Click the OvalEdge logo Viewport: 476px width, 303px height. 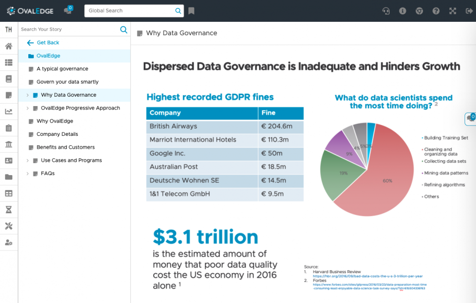pyautogui.click(x=30, y=11)
